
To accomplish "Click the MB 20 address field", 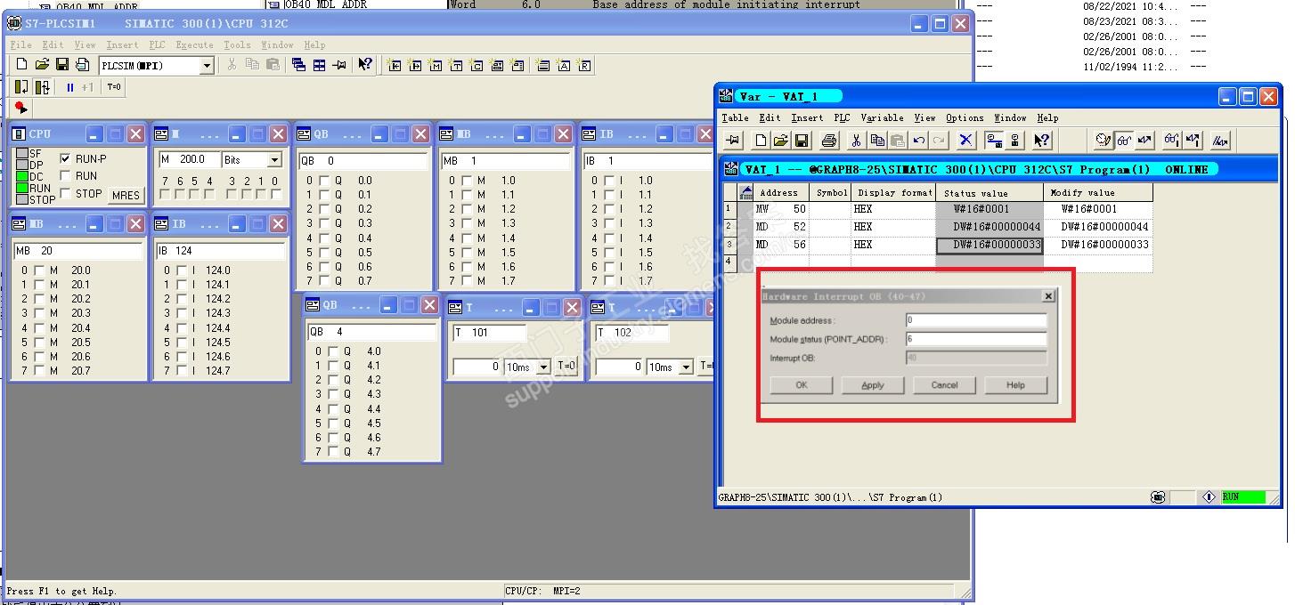I will click(x=78, y=251).
